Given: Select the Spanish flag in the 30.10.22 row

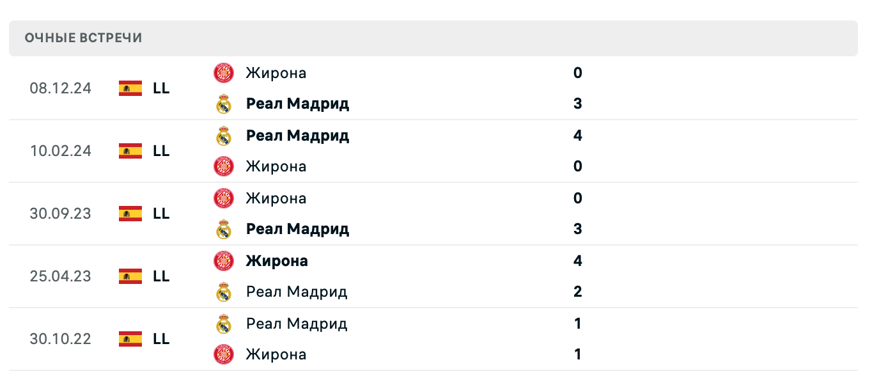Looking at the screenshot, I should click(x=130, y=339).
